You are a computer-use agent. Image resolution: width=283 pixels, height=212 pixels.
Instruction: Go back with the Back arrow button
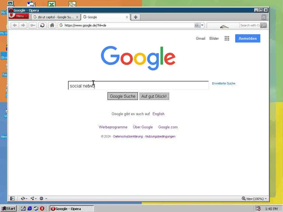[15, 25]
